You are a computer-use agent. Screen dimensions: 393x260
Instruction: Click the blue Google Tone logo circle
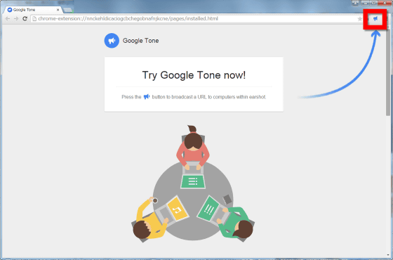(112, 41)
